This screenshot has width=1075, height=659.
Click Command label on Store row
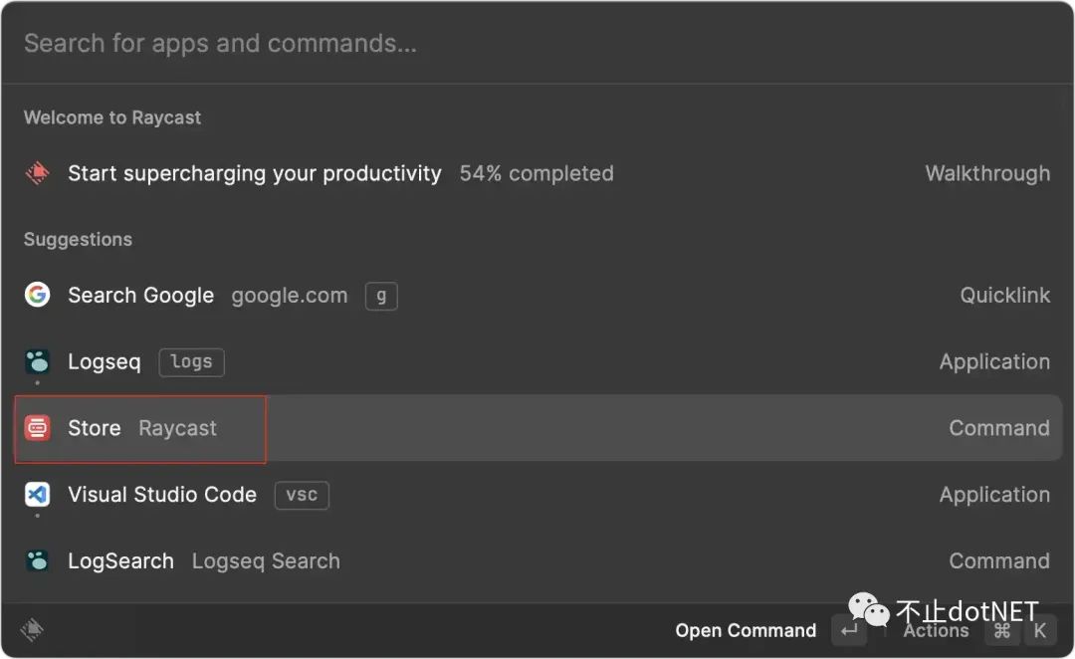(999, 428)
